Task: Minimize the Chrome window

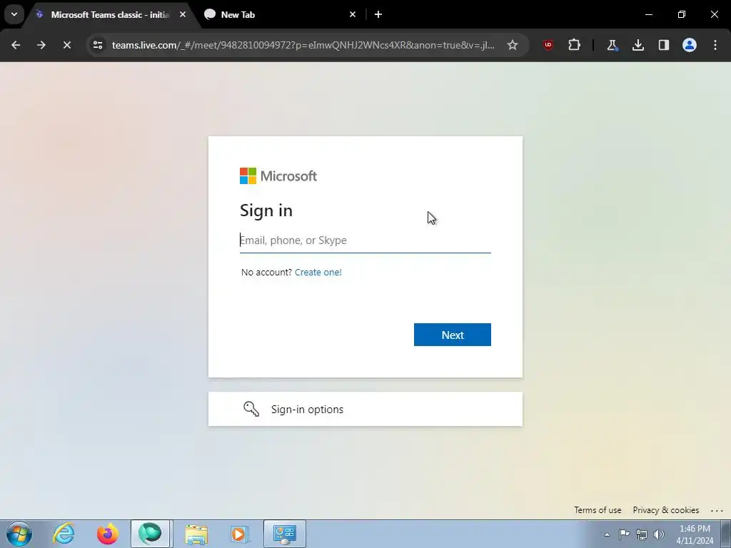Action: point(648,14)
